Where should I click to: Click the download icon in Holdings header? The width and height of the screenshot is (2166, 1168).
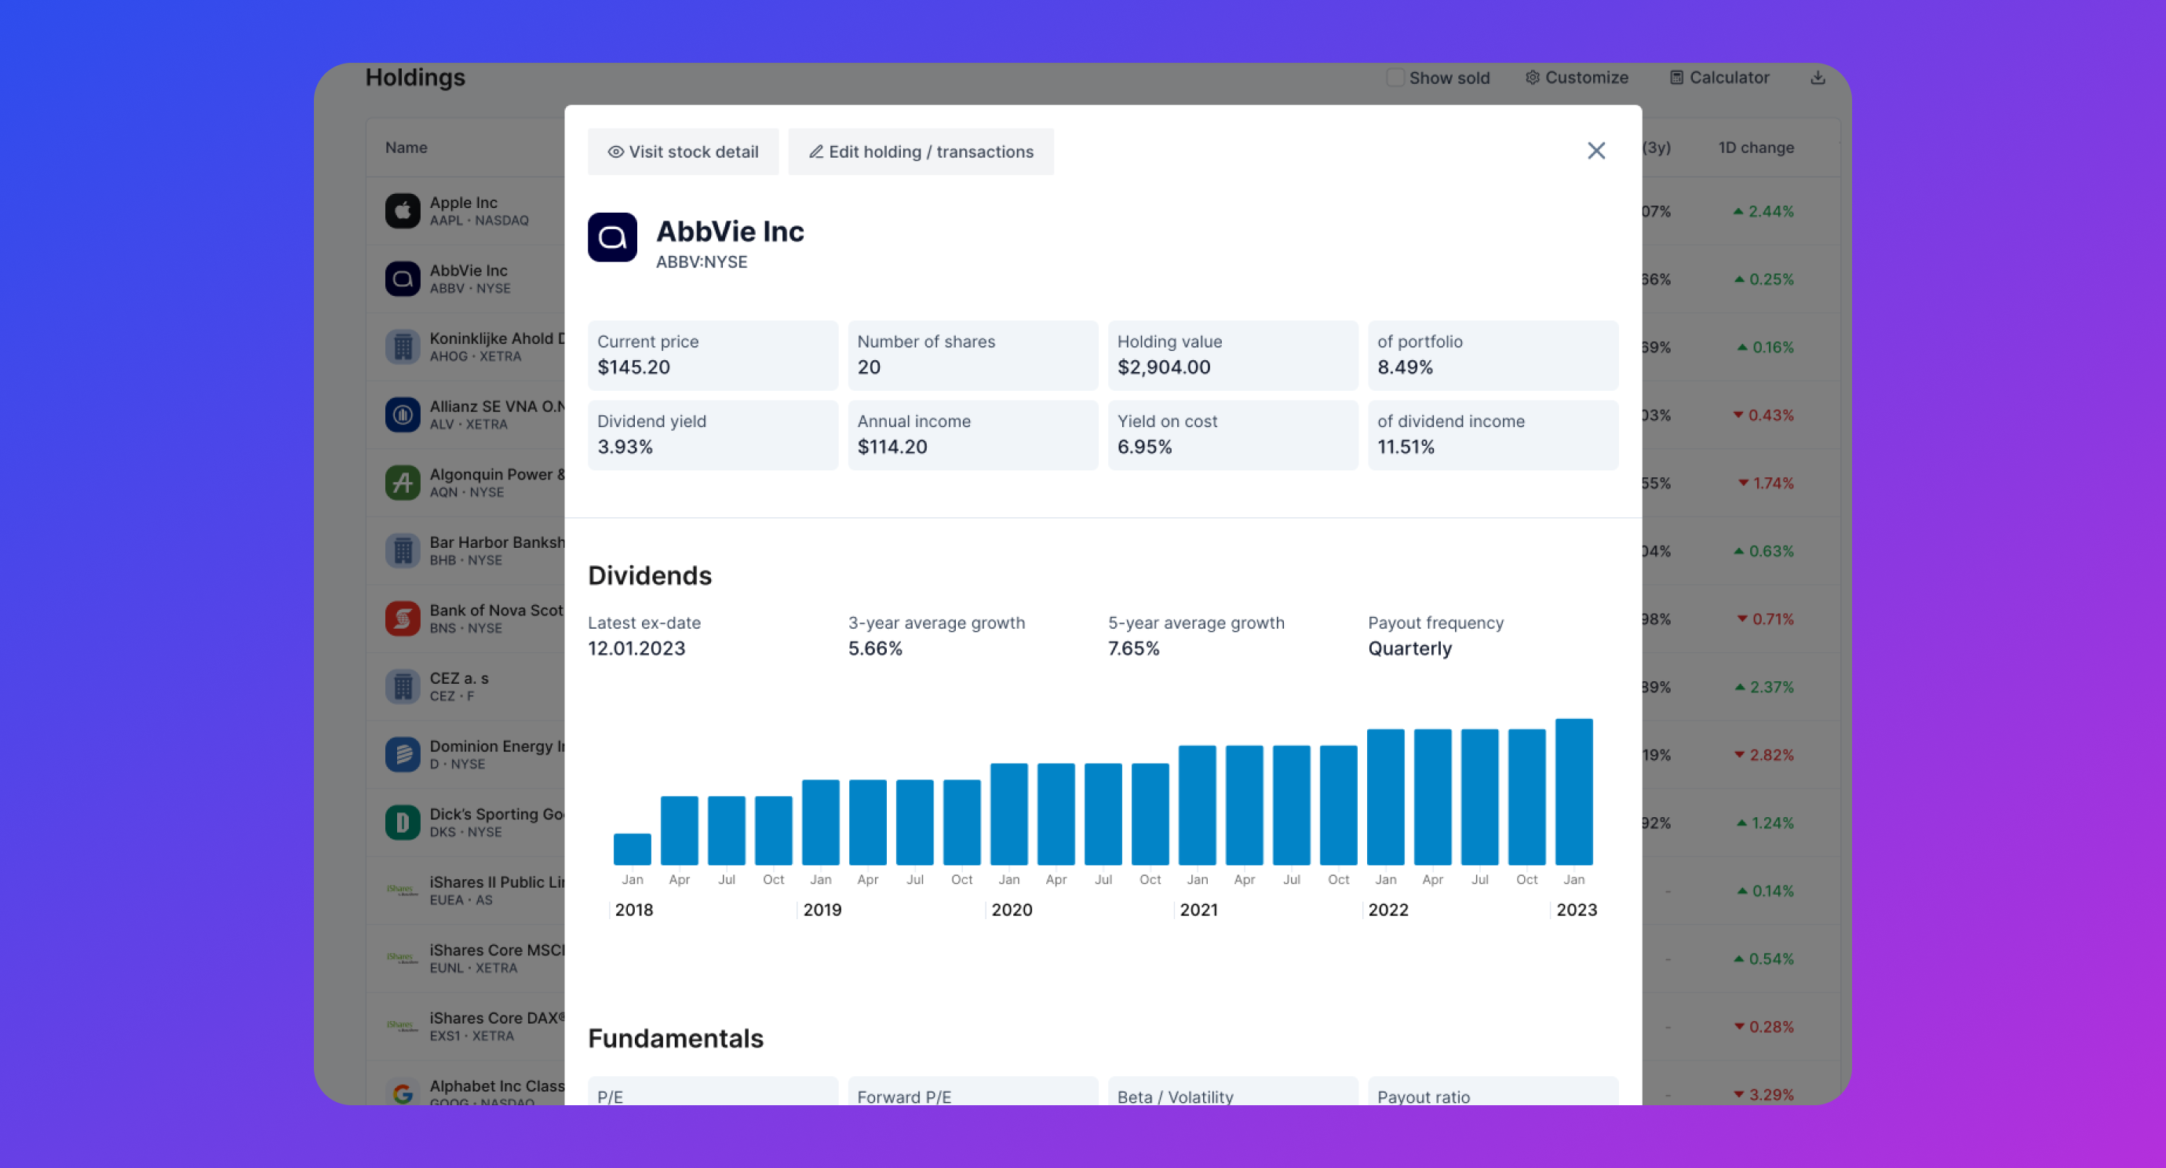(1817, 78)
